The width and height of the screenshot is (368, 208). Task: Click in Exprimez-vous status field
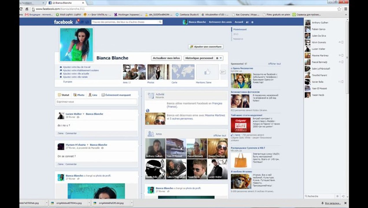tap(96, 102)
